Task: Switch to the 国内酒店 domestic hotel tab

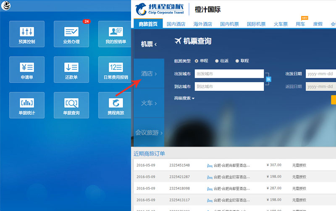Action: (176, 24)
